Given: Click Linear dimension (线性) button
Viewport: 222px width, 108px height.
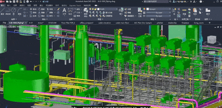Looking at the screenshot, I should 77,9.
